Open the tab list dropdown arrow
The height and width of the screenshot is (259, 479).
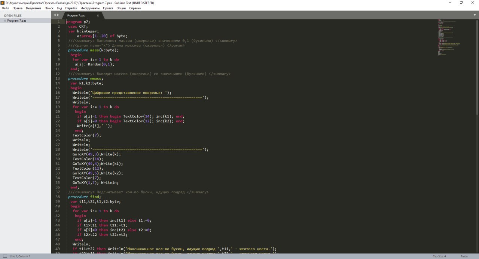pos(475,15)
